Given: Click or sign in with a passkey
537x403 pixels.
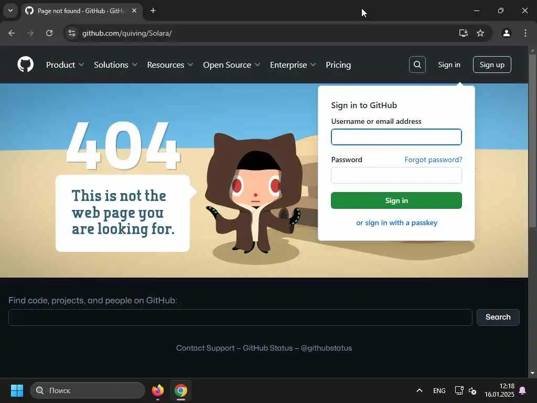Looking at the screenshot, I should coord(396,222).
